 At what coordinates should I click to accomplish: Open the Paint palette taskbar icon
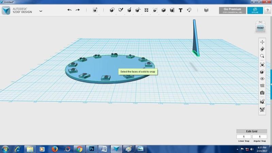pyautogui.click(x=129, y=149)
